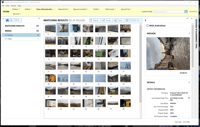Open the Process menu

tap(13, 6)
